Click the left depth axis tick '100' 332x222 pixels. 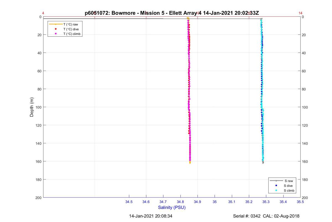[x=38, y=107]
